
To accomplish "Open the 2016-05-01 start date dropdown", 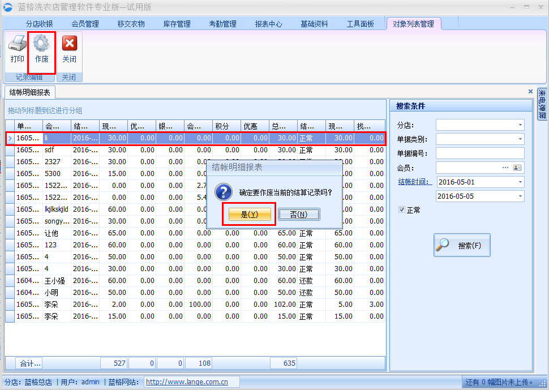I will point(520,182).
